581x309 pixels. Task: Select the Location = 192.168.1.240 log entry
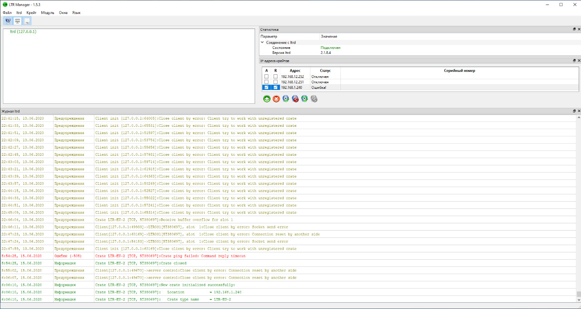(x=288, y=292)
